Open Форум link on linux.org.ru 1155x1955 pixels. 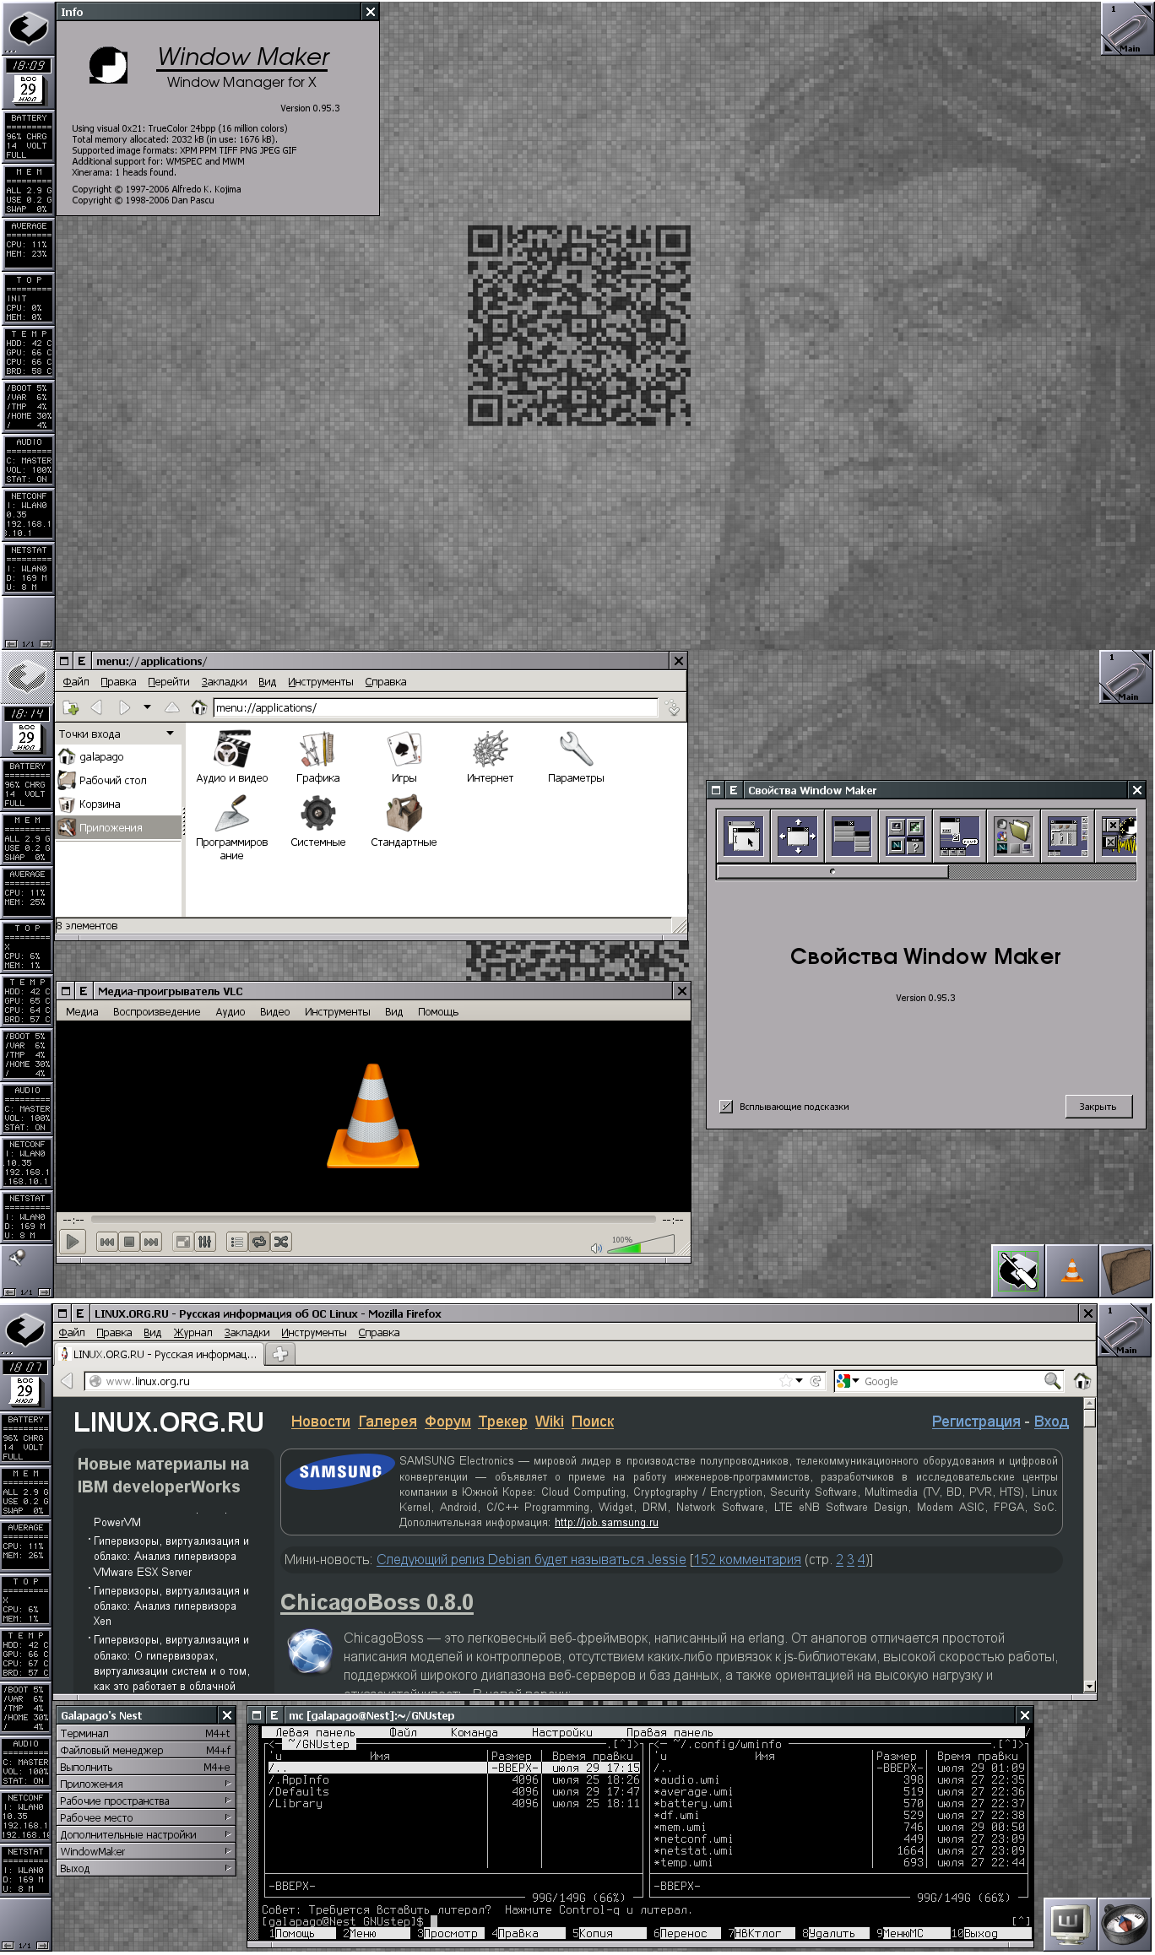447,1422
